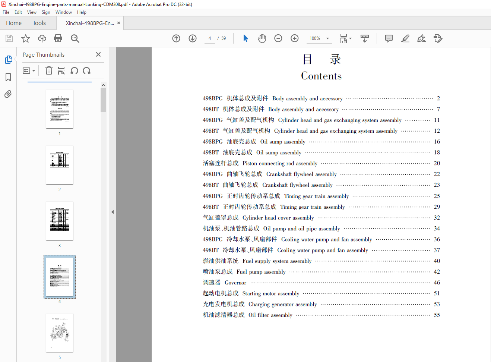
Task: Add a sticky note comment
Action: (389, 38)
